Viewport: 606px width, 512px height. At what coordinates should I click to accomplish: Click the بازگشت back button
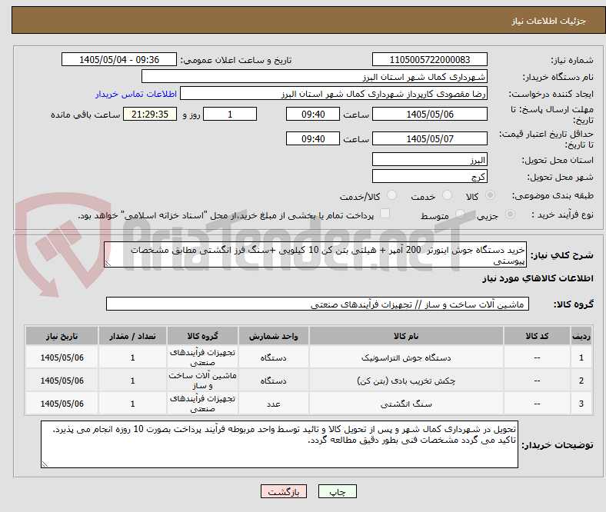pos(284,491)
